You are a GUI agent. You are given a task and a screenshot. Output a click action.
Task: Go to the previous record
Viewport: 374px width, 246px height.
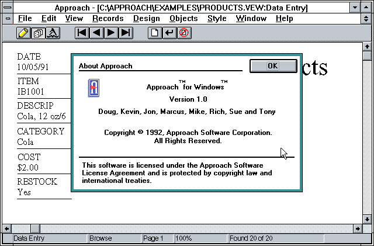coord(96,33)
